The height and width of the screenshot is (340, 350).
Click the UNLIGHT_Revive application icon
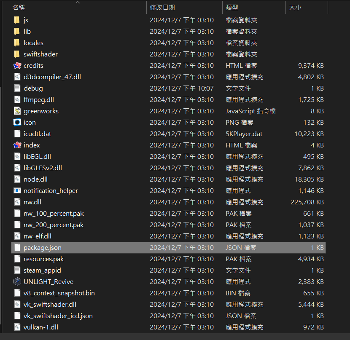[x=17, y=281]
